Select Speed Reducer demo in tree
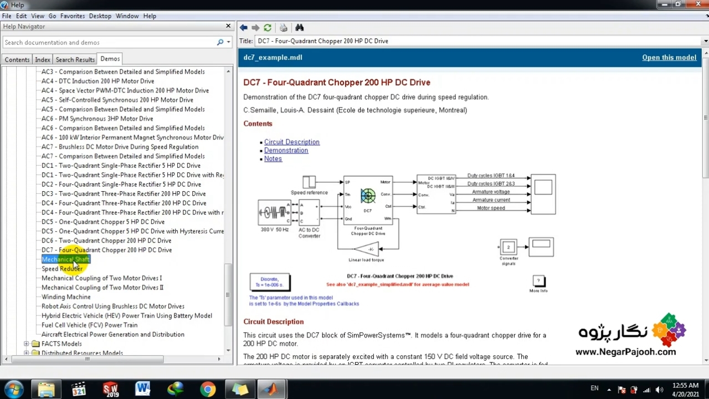Screen dimensions: 709x399 (x=61, y=269)
